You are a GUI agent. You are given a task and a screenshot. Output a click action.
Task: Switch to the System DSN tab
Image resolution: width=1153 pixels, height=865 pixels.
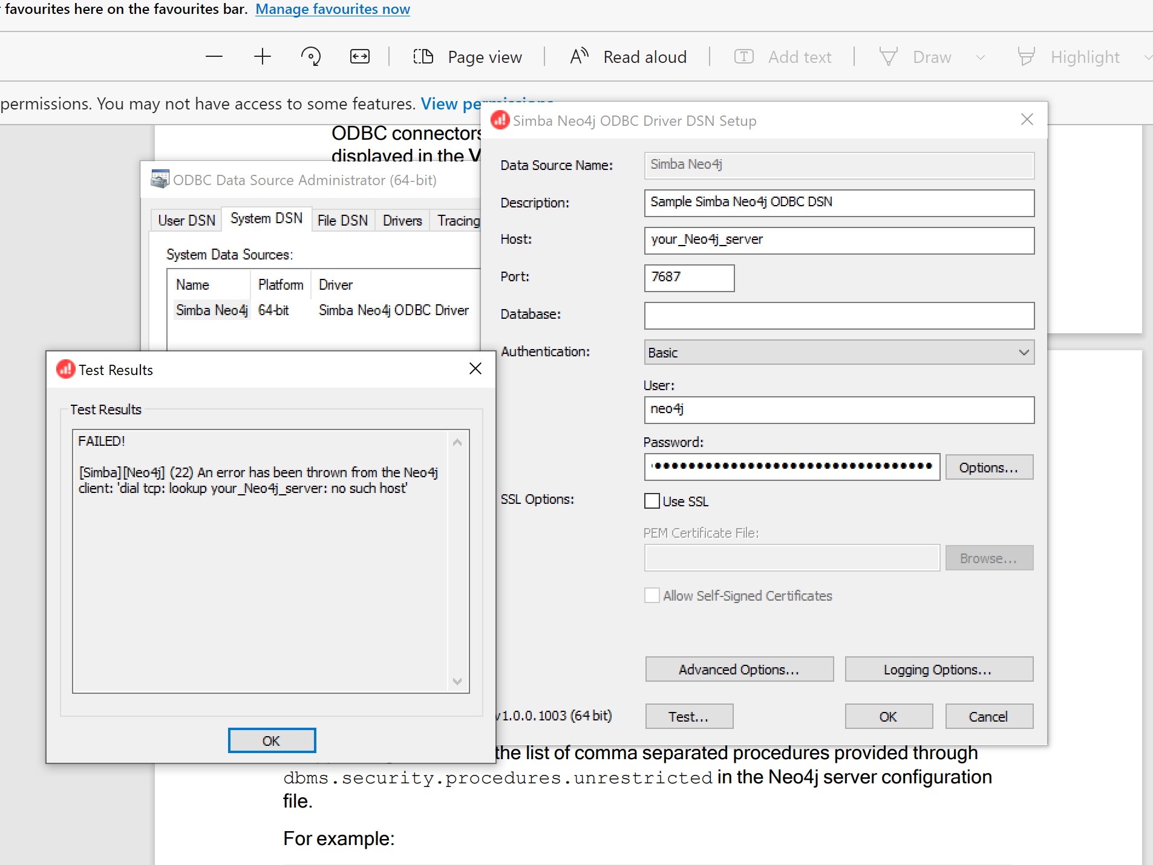point(266,218)
